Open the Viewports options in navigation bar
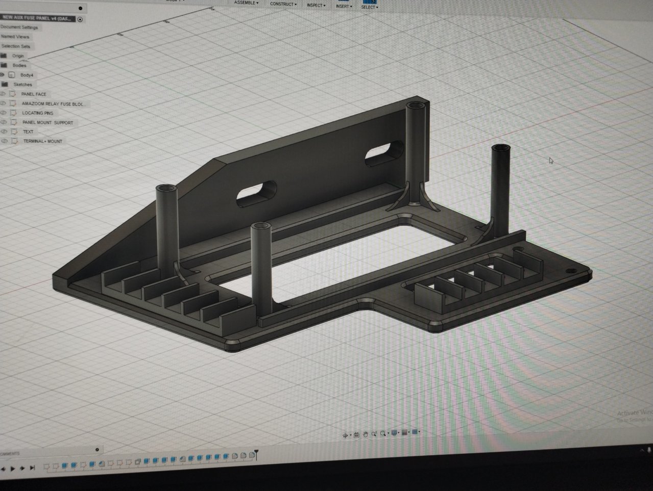Viewport: 653px width, 491px height. (x=415, y=432)
